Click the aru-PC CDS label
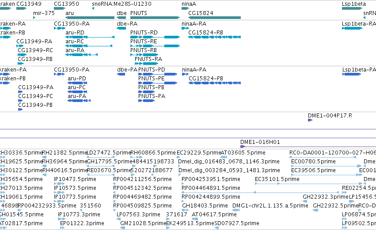376x230 pixels. click(x=76, y=87)
